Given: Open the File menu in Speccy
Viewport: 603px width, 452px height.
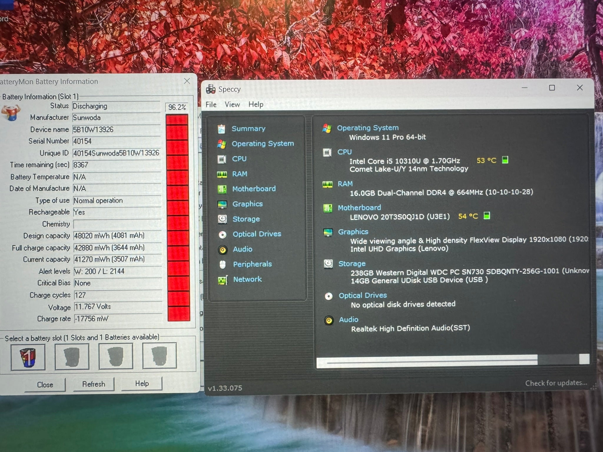Looking at the screenshot, I should [x=211, y=104].
